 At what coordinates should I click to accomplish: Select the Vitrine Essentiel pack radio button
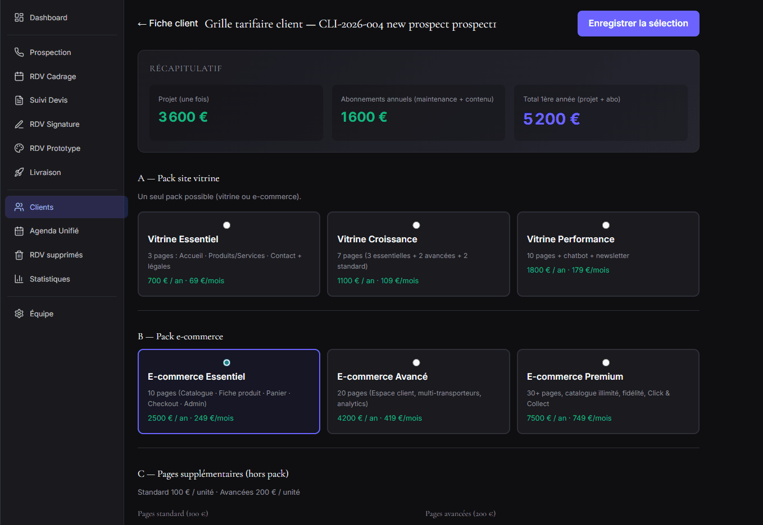click(226, 225)
